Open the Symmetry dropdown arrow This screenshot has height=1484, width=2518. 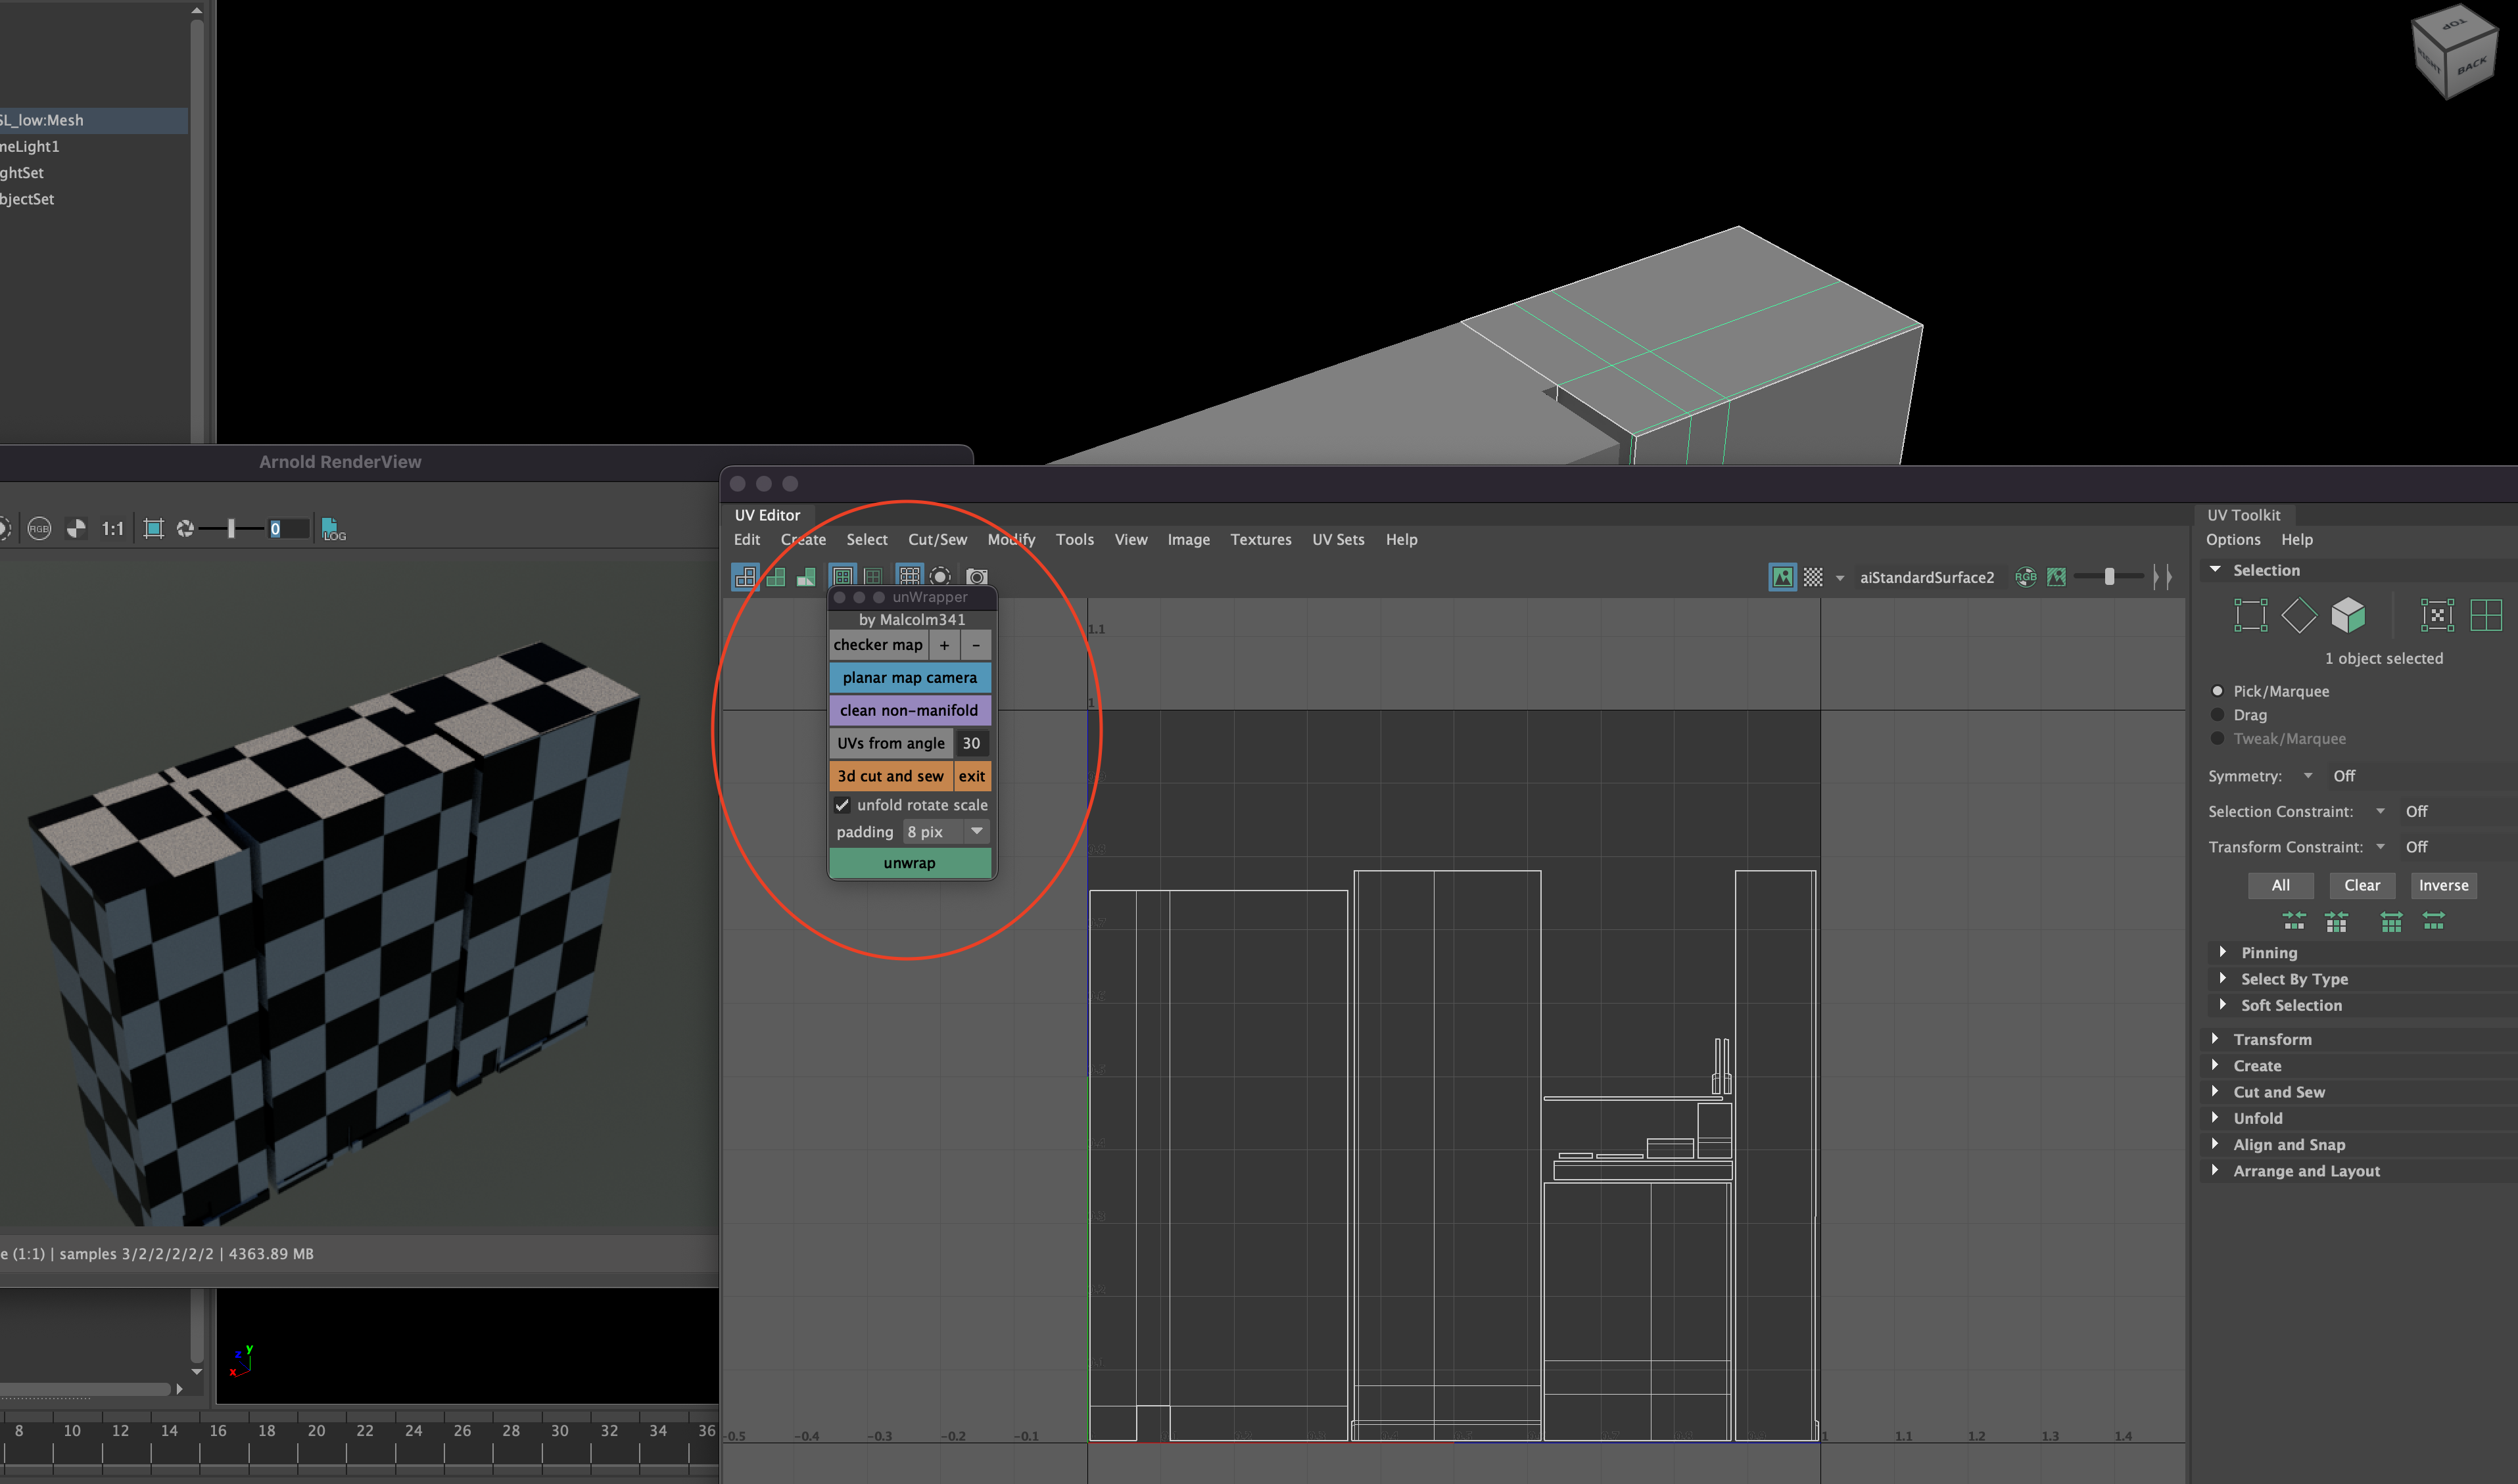click(2308, 776)
